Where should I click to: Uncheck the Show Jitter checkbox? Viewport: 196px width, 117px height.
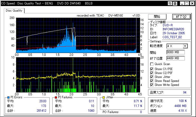click(x=152, y=77)
